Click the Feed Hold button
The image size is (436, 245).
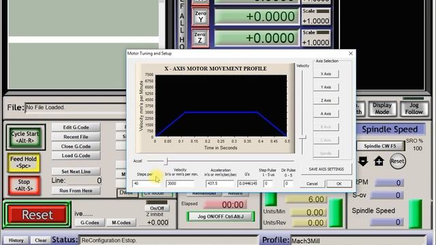pyautogui.click(x=24, y=163)
